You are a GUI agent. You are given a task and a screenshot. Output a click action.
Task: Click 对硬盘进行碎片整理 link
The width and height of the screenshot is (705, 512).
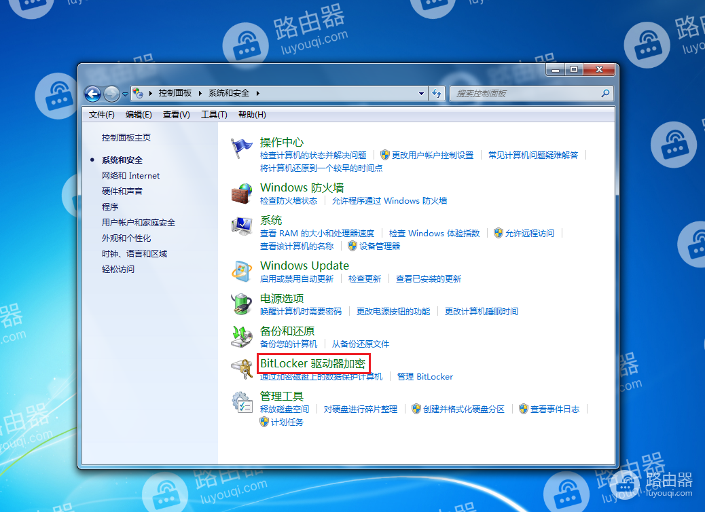click(x=361, y=409)
